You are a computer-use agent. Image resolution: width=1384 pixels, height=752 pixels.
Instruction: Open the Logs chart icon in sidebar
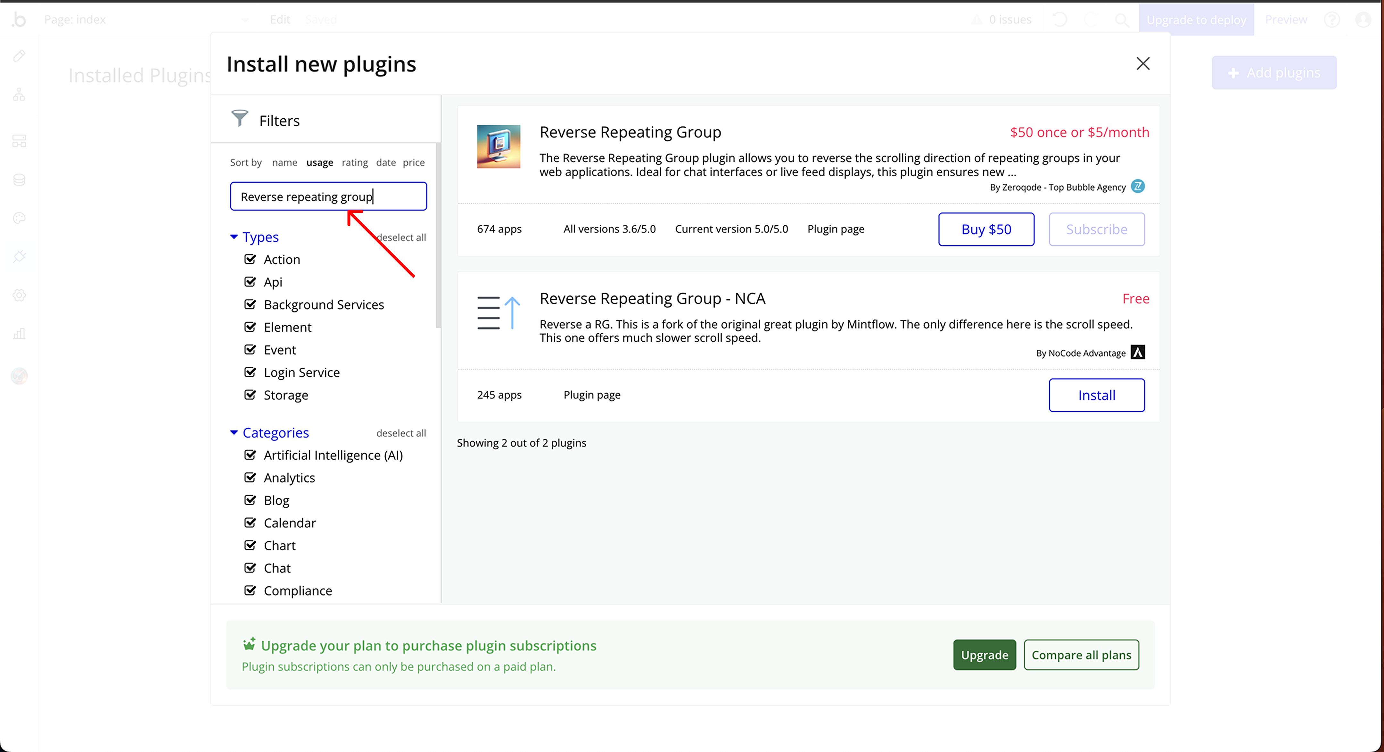(19, 334)
